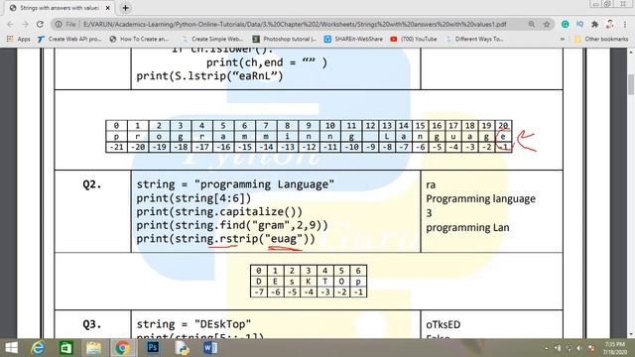Image resolution: width=635 pixels, height=357 pixels.
Task: Click the browser forward arrow
Action: pos(25,24)
